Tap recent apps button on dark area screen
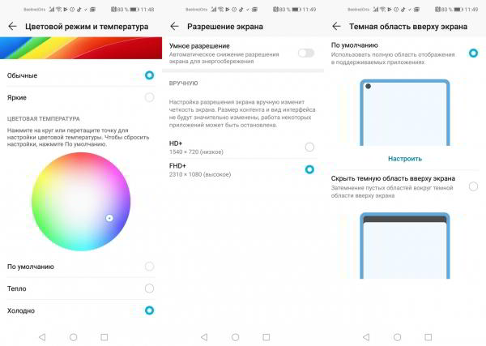486x346 pixels. pyautogui.click(x=428, y=337)
